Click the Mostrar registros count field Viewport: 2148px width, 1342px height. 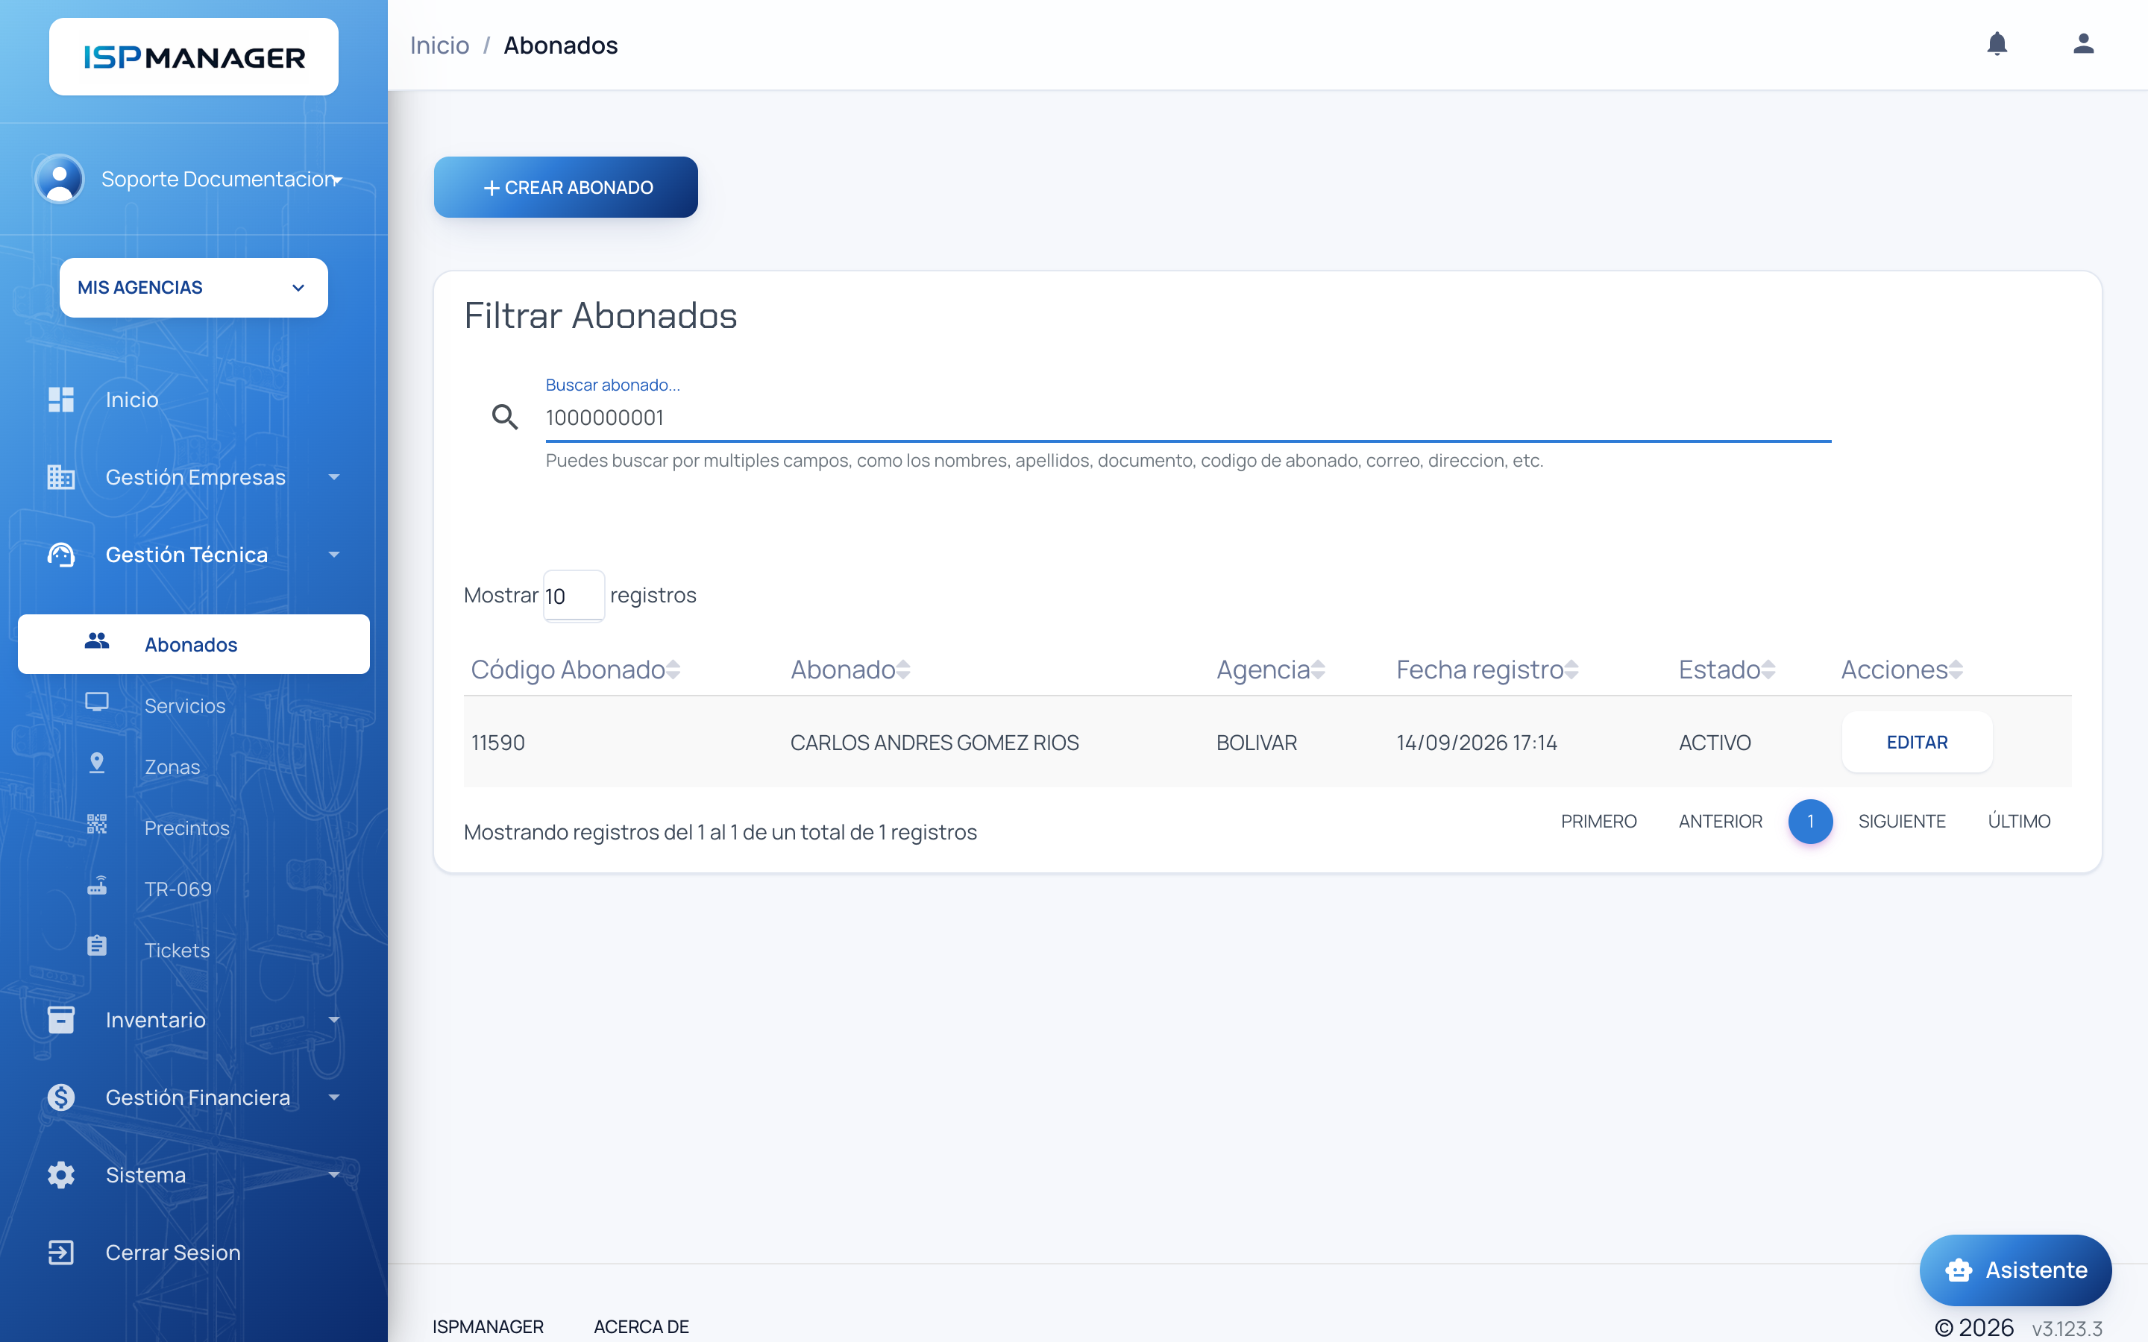click(574, 596)
